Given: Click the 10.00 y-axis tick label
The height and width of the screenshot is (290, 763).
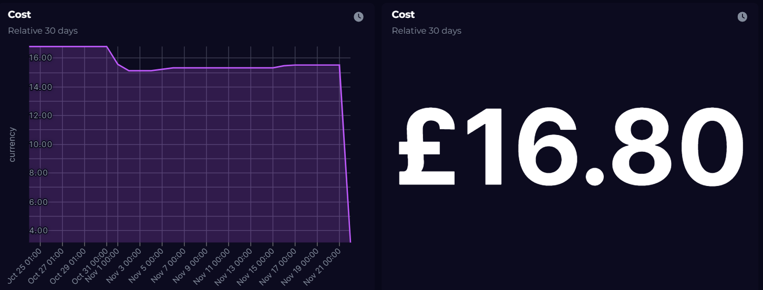Looking at the screenshot, I should tap(40, 144).
